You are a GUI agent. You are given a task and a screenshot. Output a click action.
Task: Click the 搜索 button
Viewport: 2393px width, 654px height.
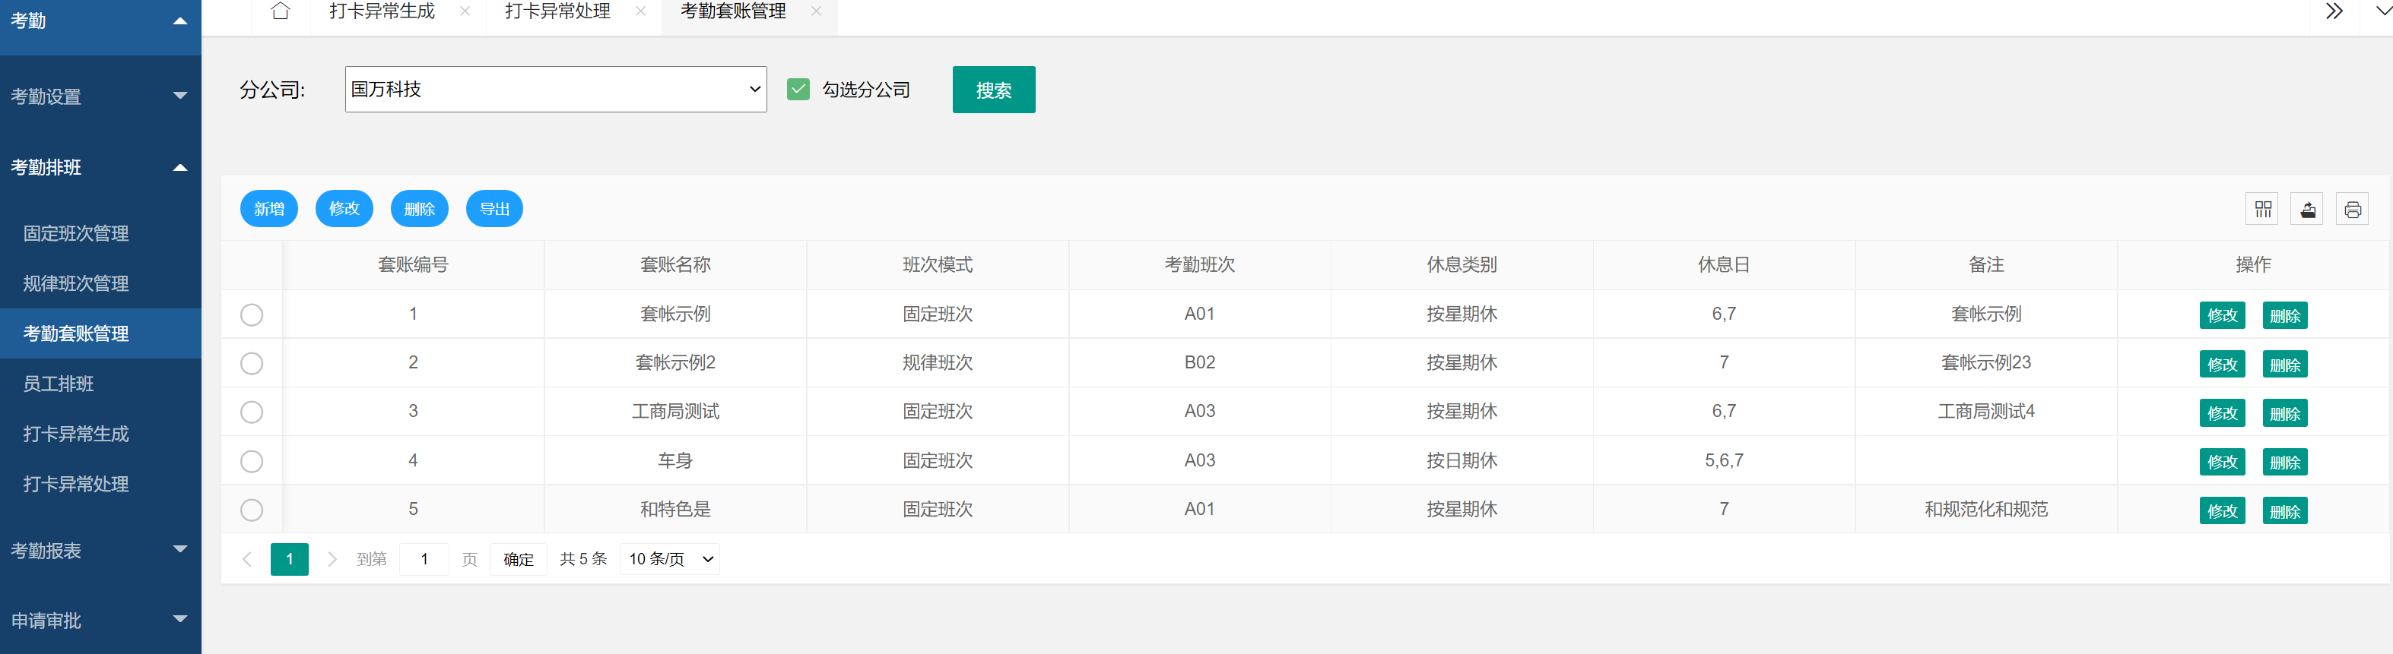pyautogui.click(x=993, y=90)
